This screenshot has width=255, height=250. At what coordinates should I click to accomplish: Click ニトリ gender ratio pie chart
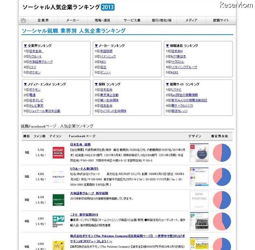pyautogui.click(x=222, y=221)
